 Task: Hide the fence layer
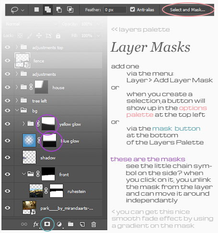coord(8,61)
